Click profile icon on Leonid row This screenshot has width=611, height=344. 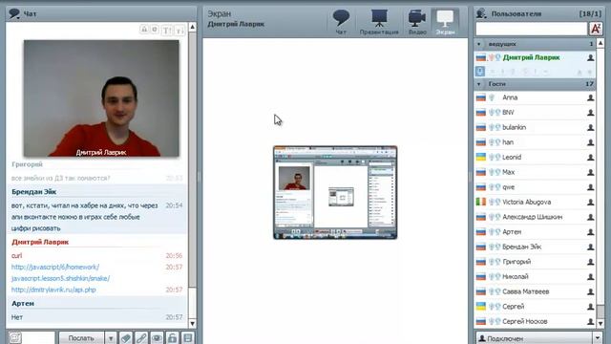click(x=590, y=157)
